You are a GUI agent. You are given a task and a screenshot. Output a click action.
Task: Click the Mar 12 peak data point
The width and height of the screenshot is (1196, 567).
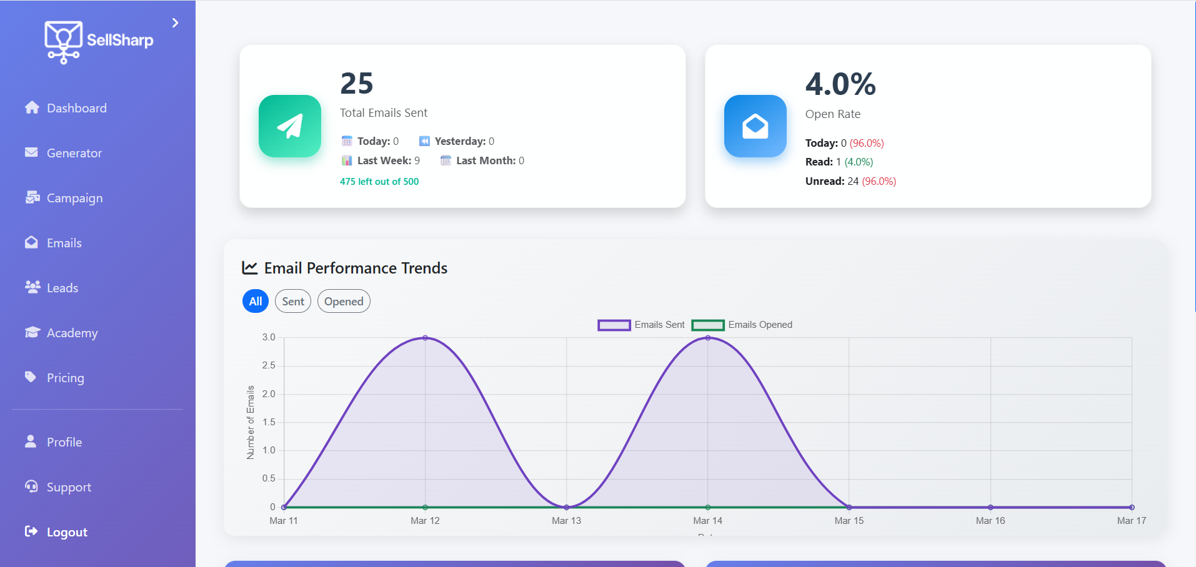pyautogui.click(x=426, y=338)
